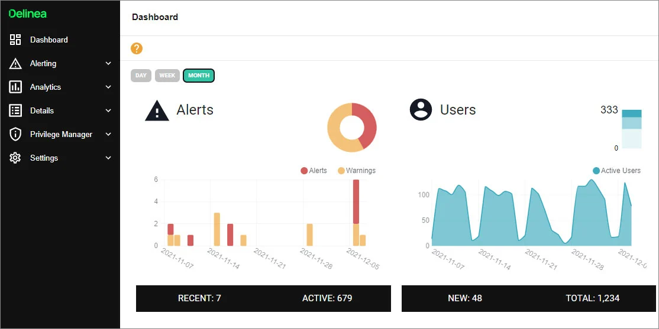The image size is (659, 329).
Task: Click the red Alerts legend dot
Action: 304,171
